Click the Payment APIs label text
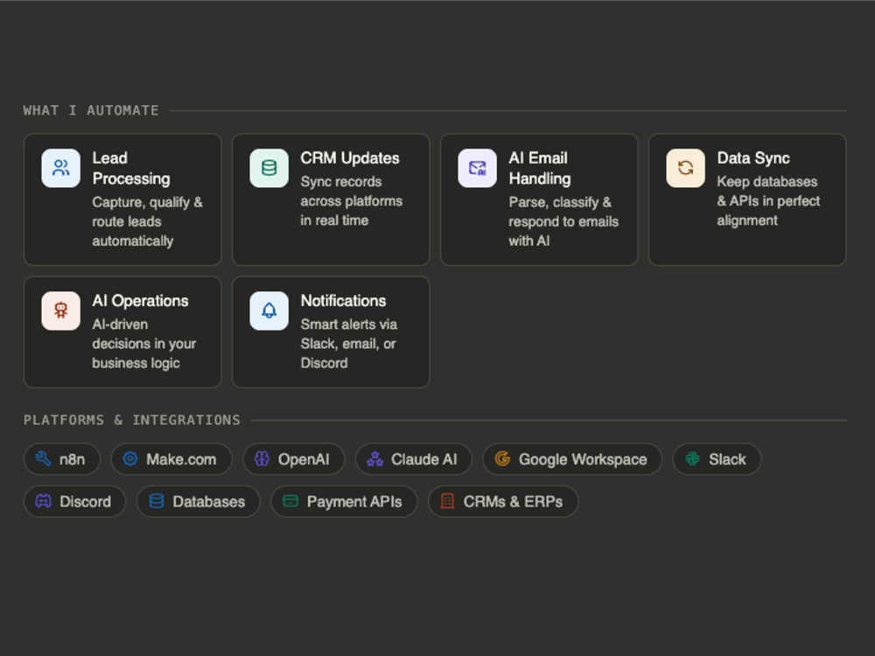The width and height of the screenshot is (875, 656). [354, 502]
